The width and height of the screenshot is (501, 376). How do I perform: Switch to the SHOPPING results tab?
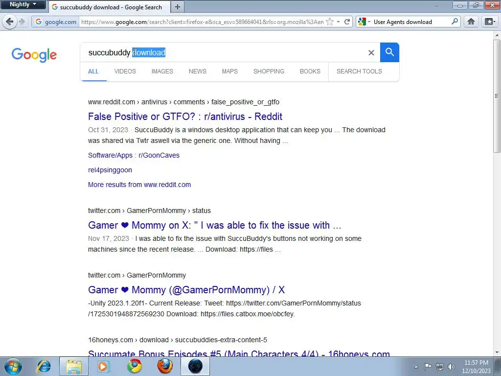pyautogui.click(x=269, y=71)
